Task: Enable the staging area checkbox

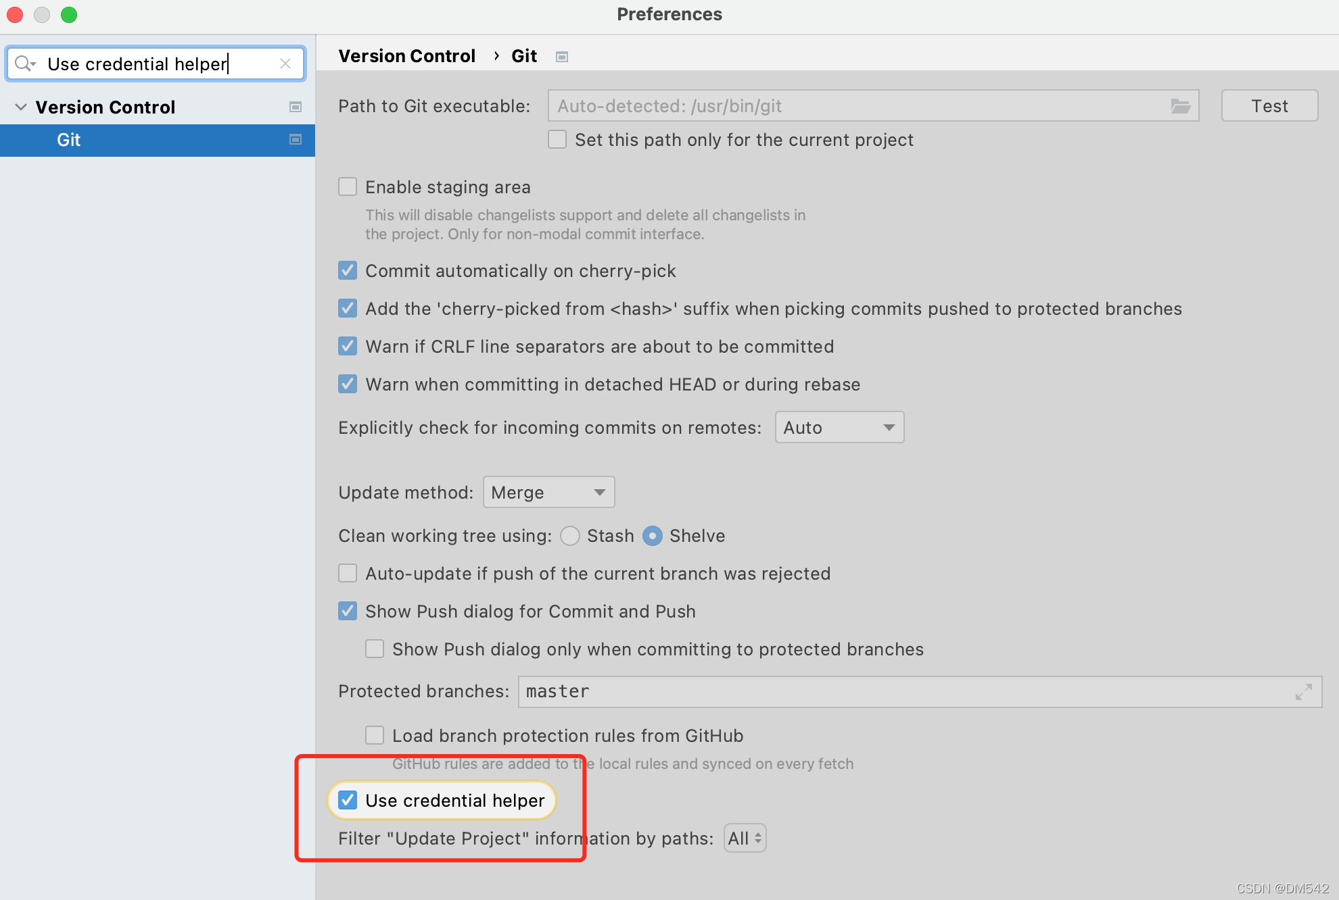Action: 347,186
